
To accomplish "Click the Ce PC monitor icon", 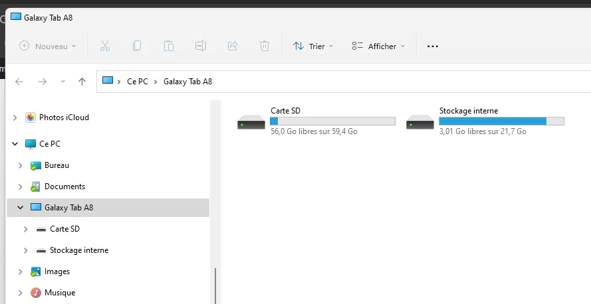I will 31,144.
